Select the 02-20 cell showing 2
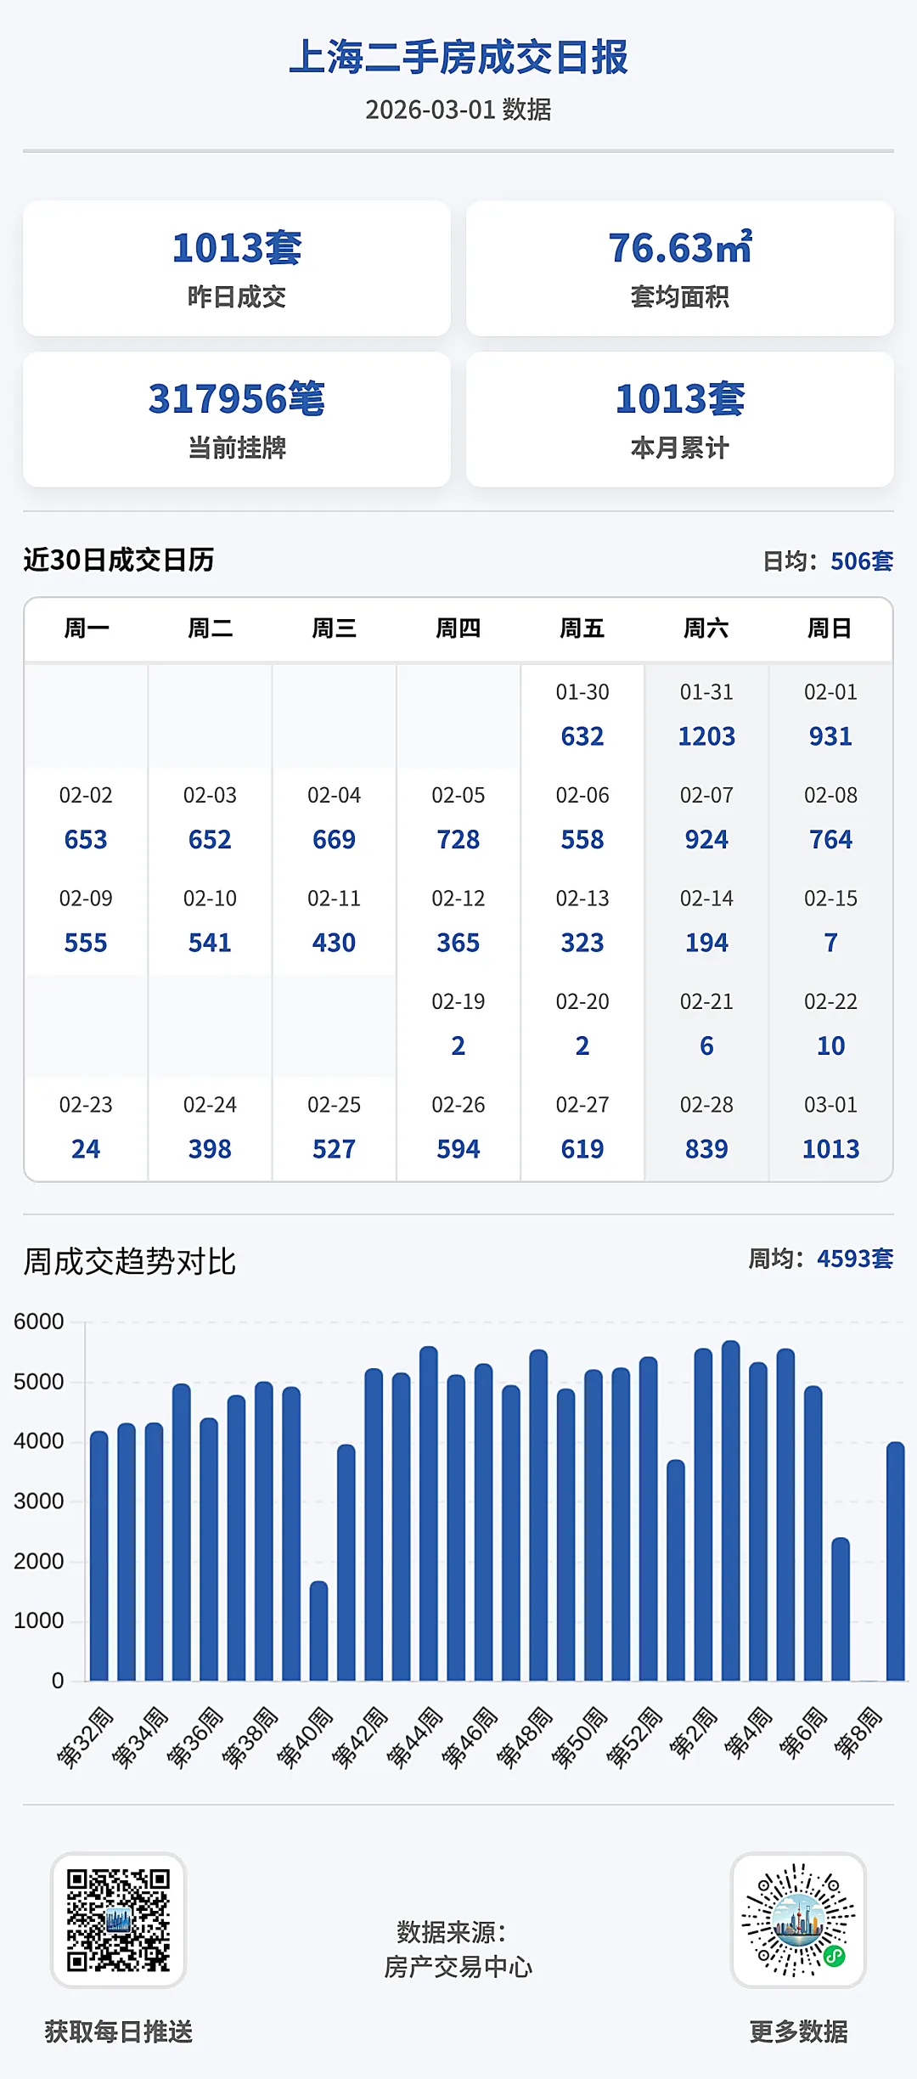Image resolution: width=917 pixels, height=2079 pixels. click(x=582, y=1025)
